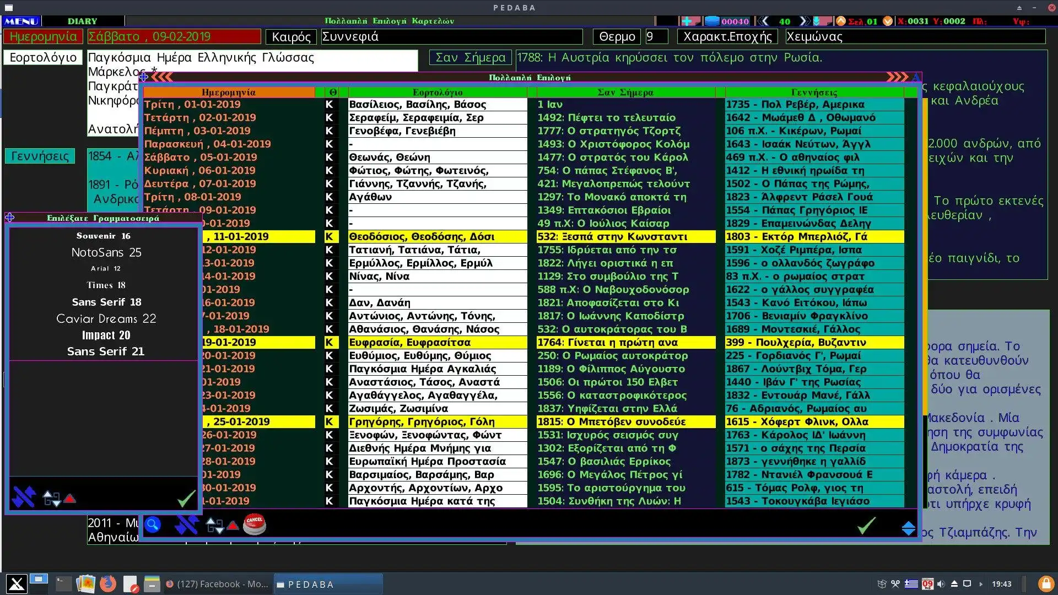Viewport: 1058px width, 595px height.
Task: Go to previous record with left double chevron
Action: point(763,21)
